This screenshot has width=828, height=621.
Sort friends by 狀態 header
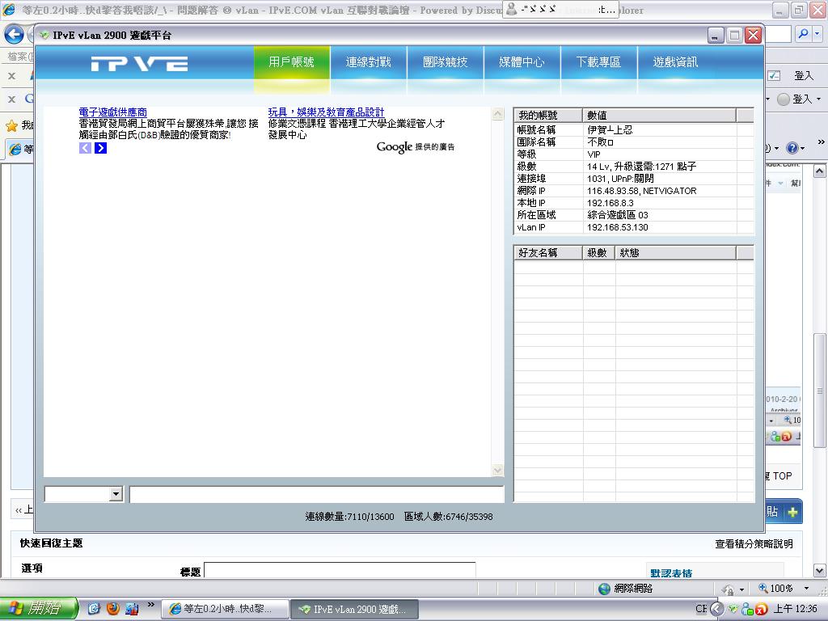(x=675, y=253)
